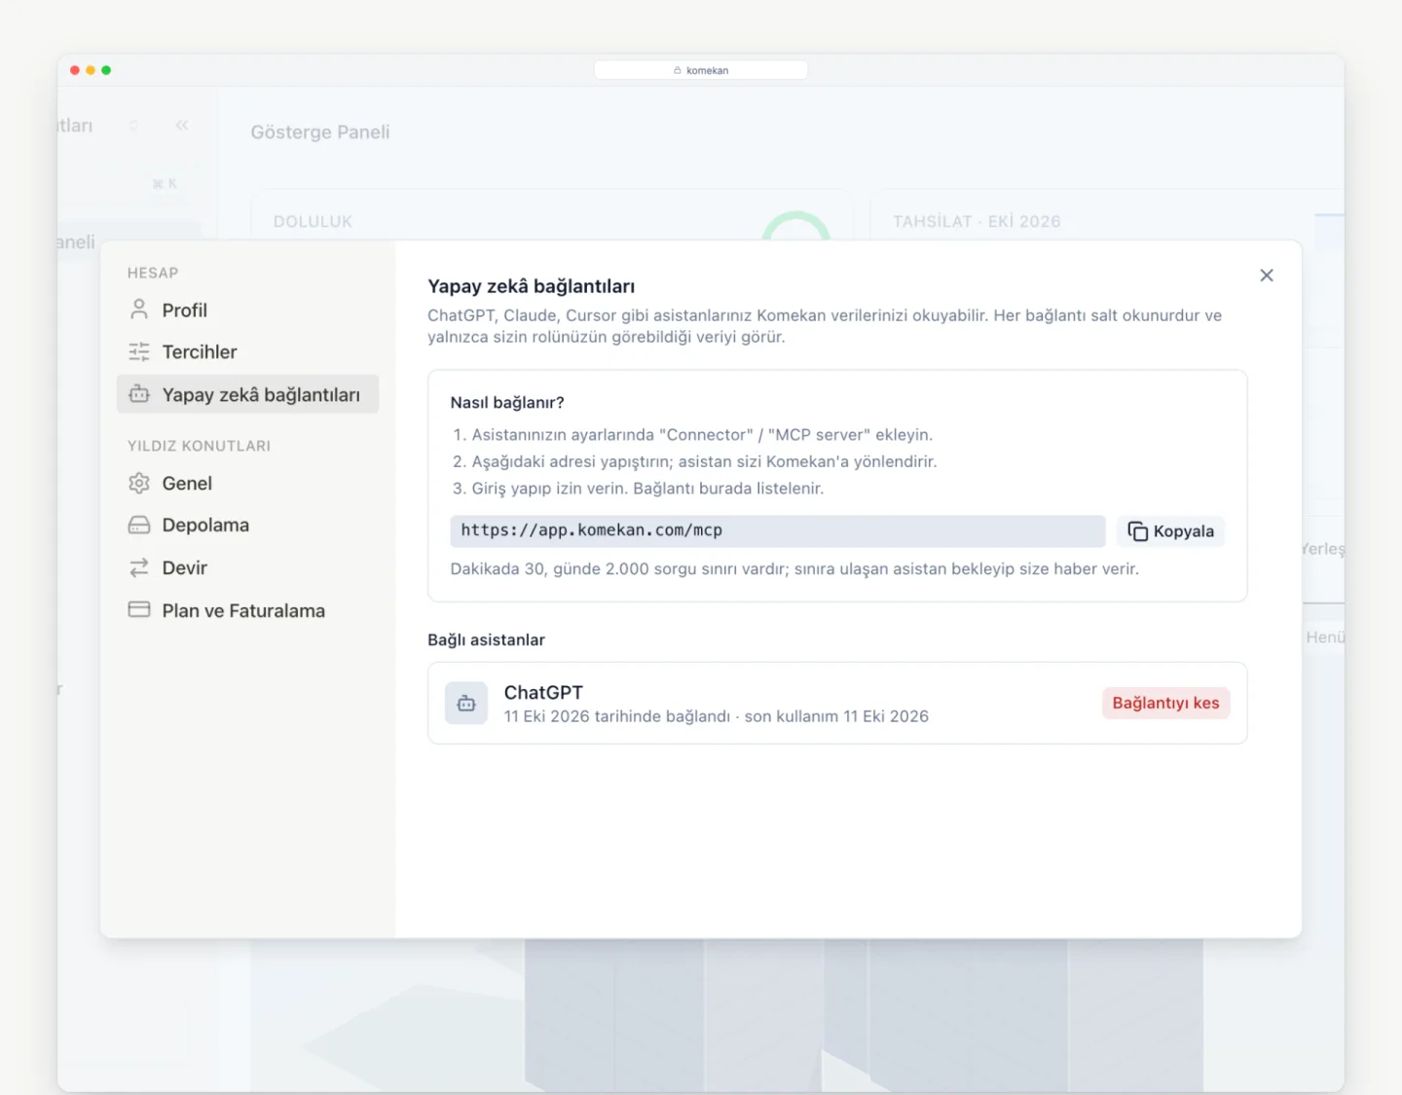Screen dimensions: 1402x1095
Task: Click the Yapay zekâ bağlantıları dialog title
Action: tap(532, 286)
